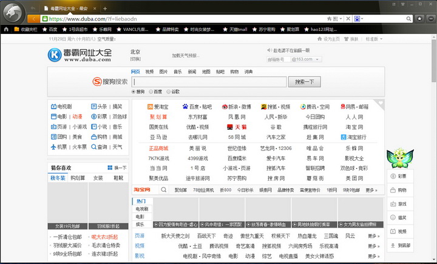The image size is (437, 264).
Task: Select the 视频 search tab
Action: tap(149, 72)
